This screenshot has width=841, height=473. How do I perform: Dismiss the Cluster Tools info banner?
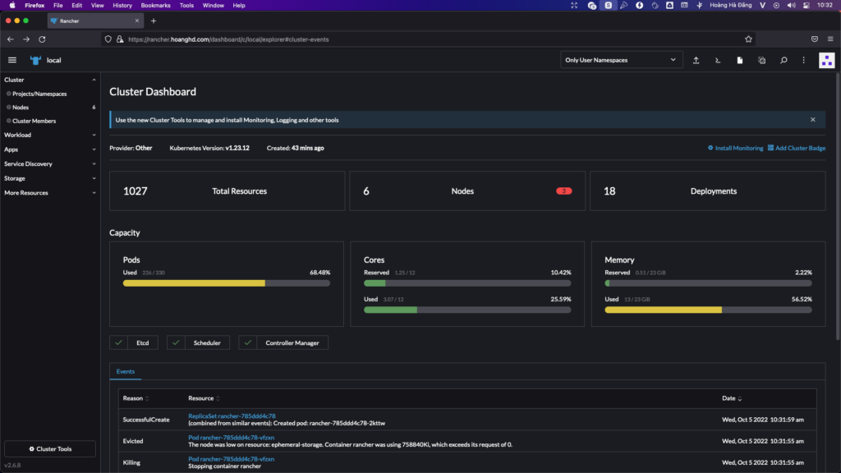tap(812, 120)
